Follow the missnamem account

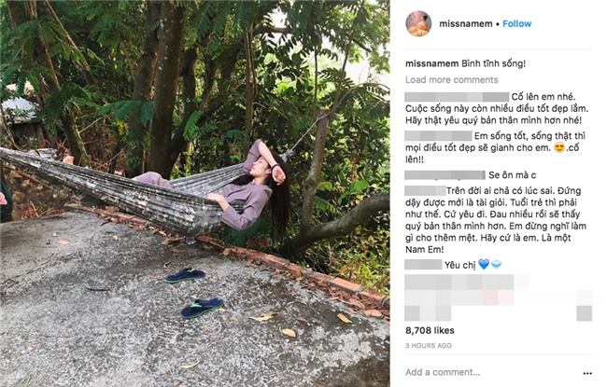[x=516, y=23]
